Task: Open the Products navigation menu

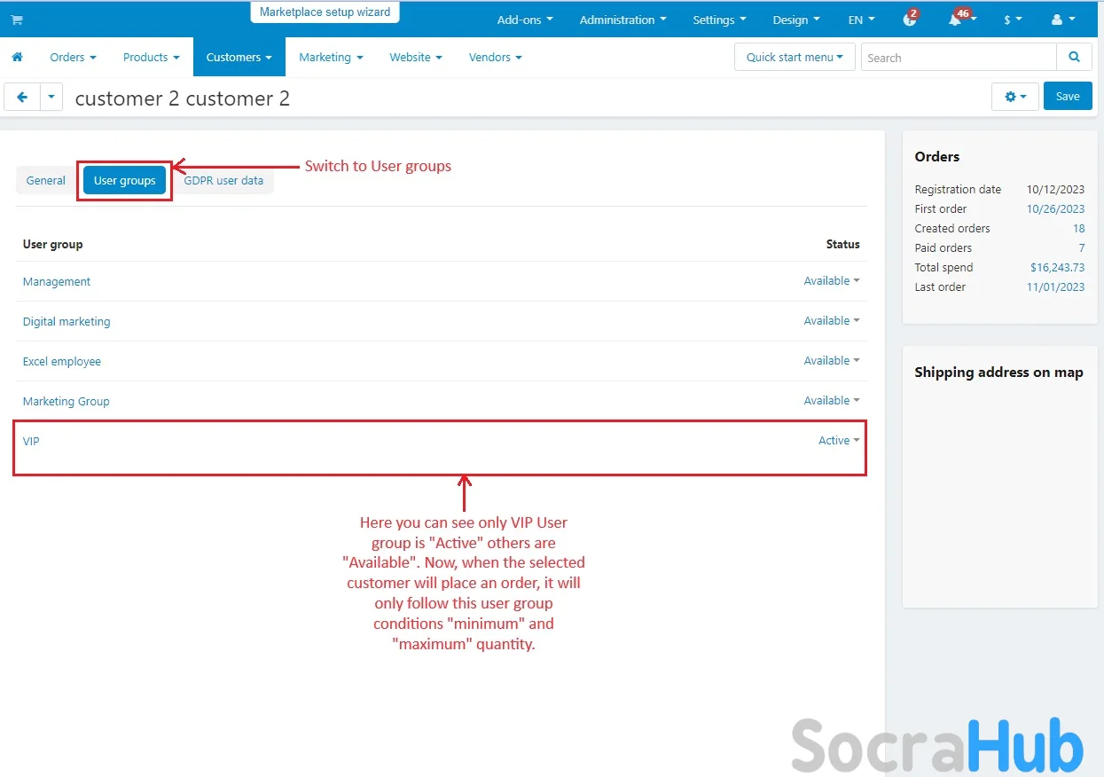Action: pos(151,57)
